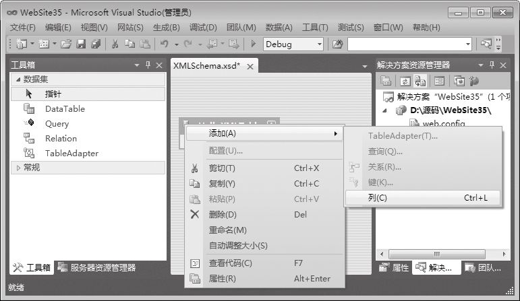The image size is (520, 301).
Task: Click the Find in Files toolbar icon
Action: pyautogui.click(x=338, y=44)
